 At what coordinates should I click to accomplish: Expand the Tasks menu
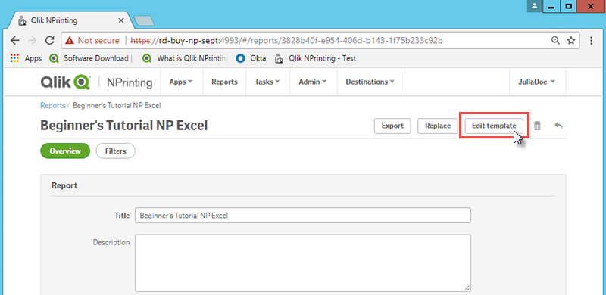(267, 82)
